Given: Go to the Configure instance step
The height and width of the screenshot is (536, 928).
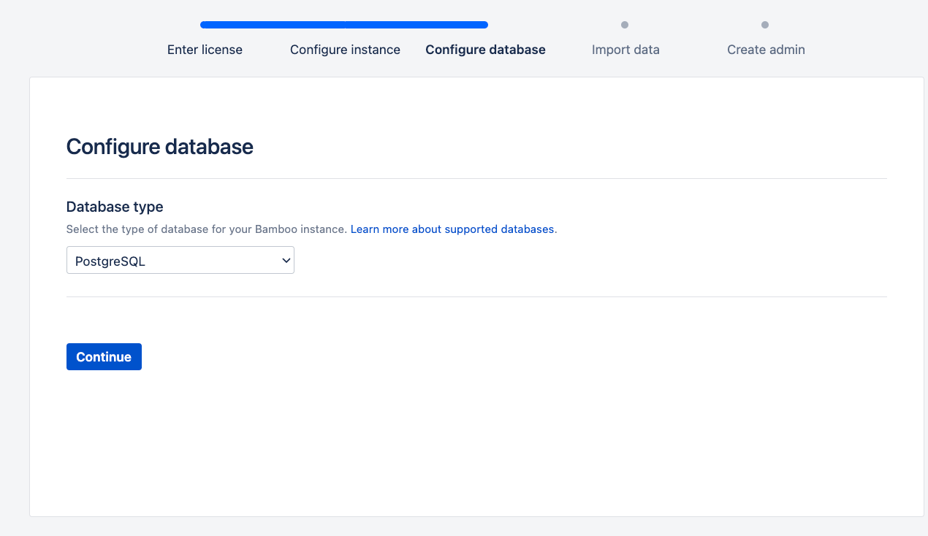Looking at the screenshot, I should tap(345, 50).
